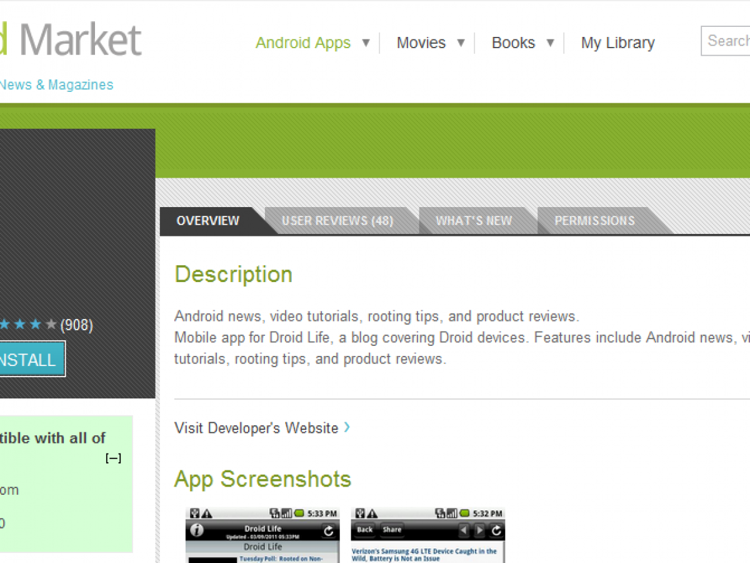Screen dimensions: 750x563
Task: Click the arrow beside Visit Developer's Website
Action: tap(347, 427)
